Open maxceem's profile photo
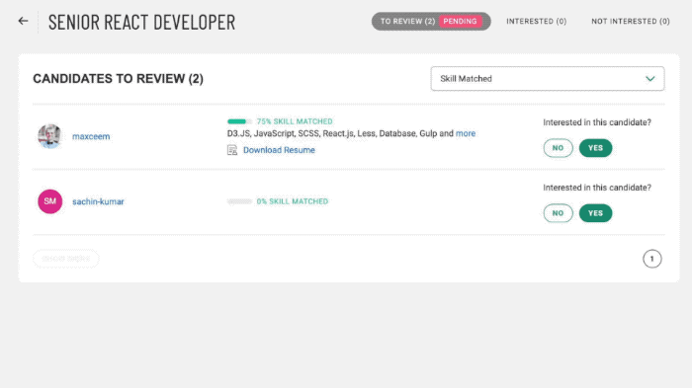 (x=49, y=136)
